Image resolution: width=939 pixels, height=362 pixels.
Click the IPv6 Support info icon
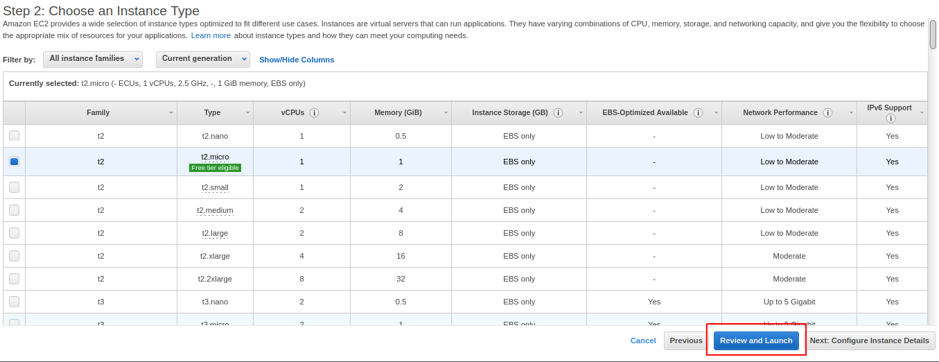890,119
